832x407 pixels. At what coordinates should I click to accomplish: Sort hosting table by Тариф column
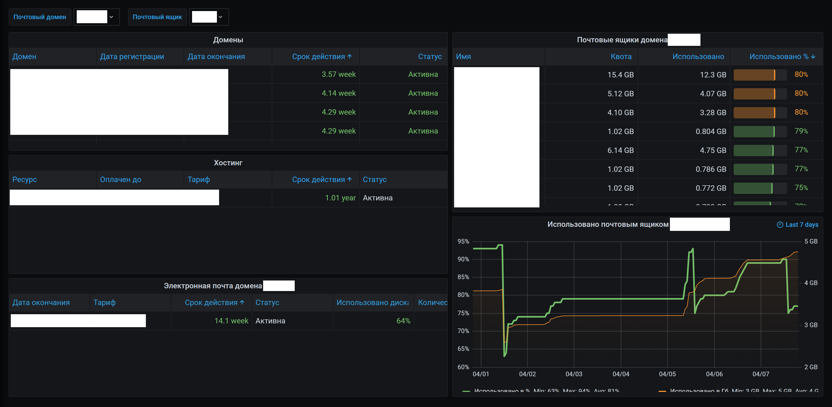click(x=198, y=179)
